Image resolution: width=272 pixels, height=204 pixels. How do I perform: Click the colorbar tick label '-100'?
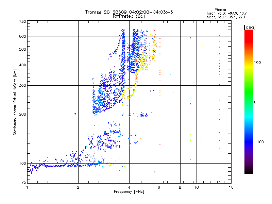[x=259, y=142]
